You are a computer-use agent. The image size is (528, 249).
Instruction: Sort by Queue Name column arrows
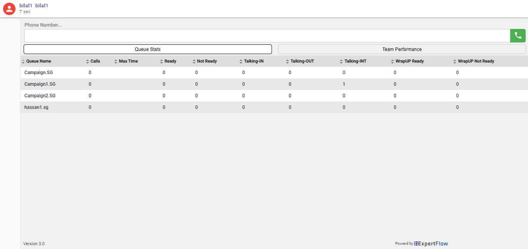click(x=23, y=61)
